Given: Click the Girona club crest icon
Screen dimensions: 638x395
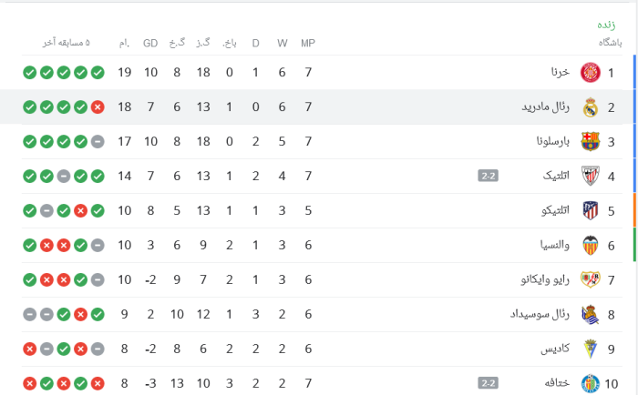Looking at the screenshot, I should 590,72.
